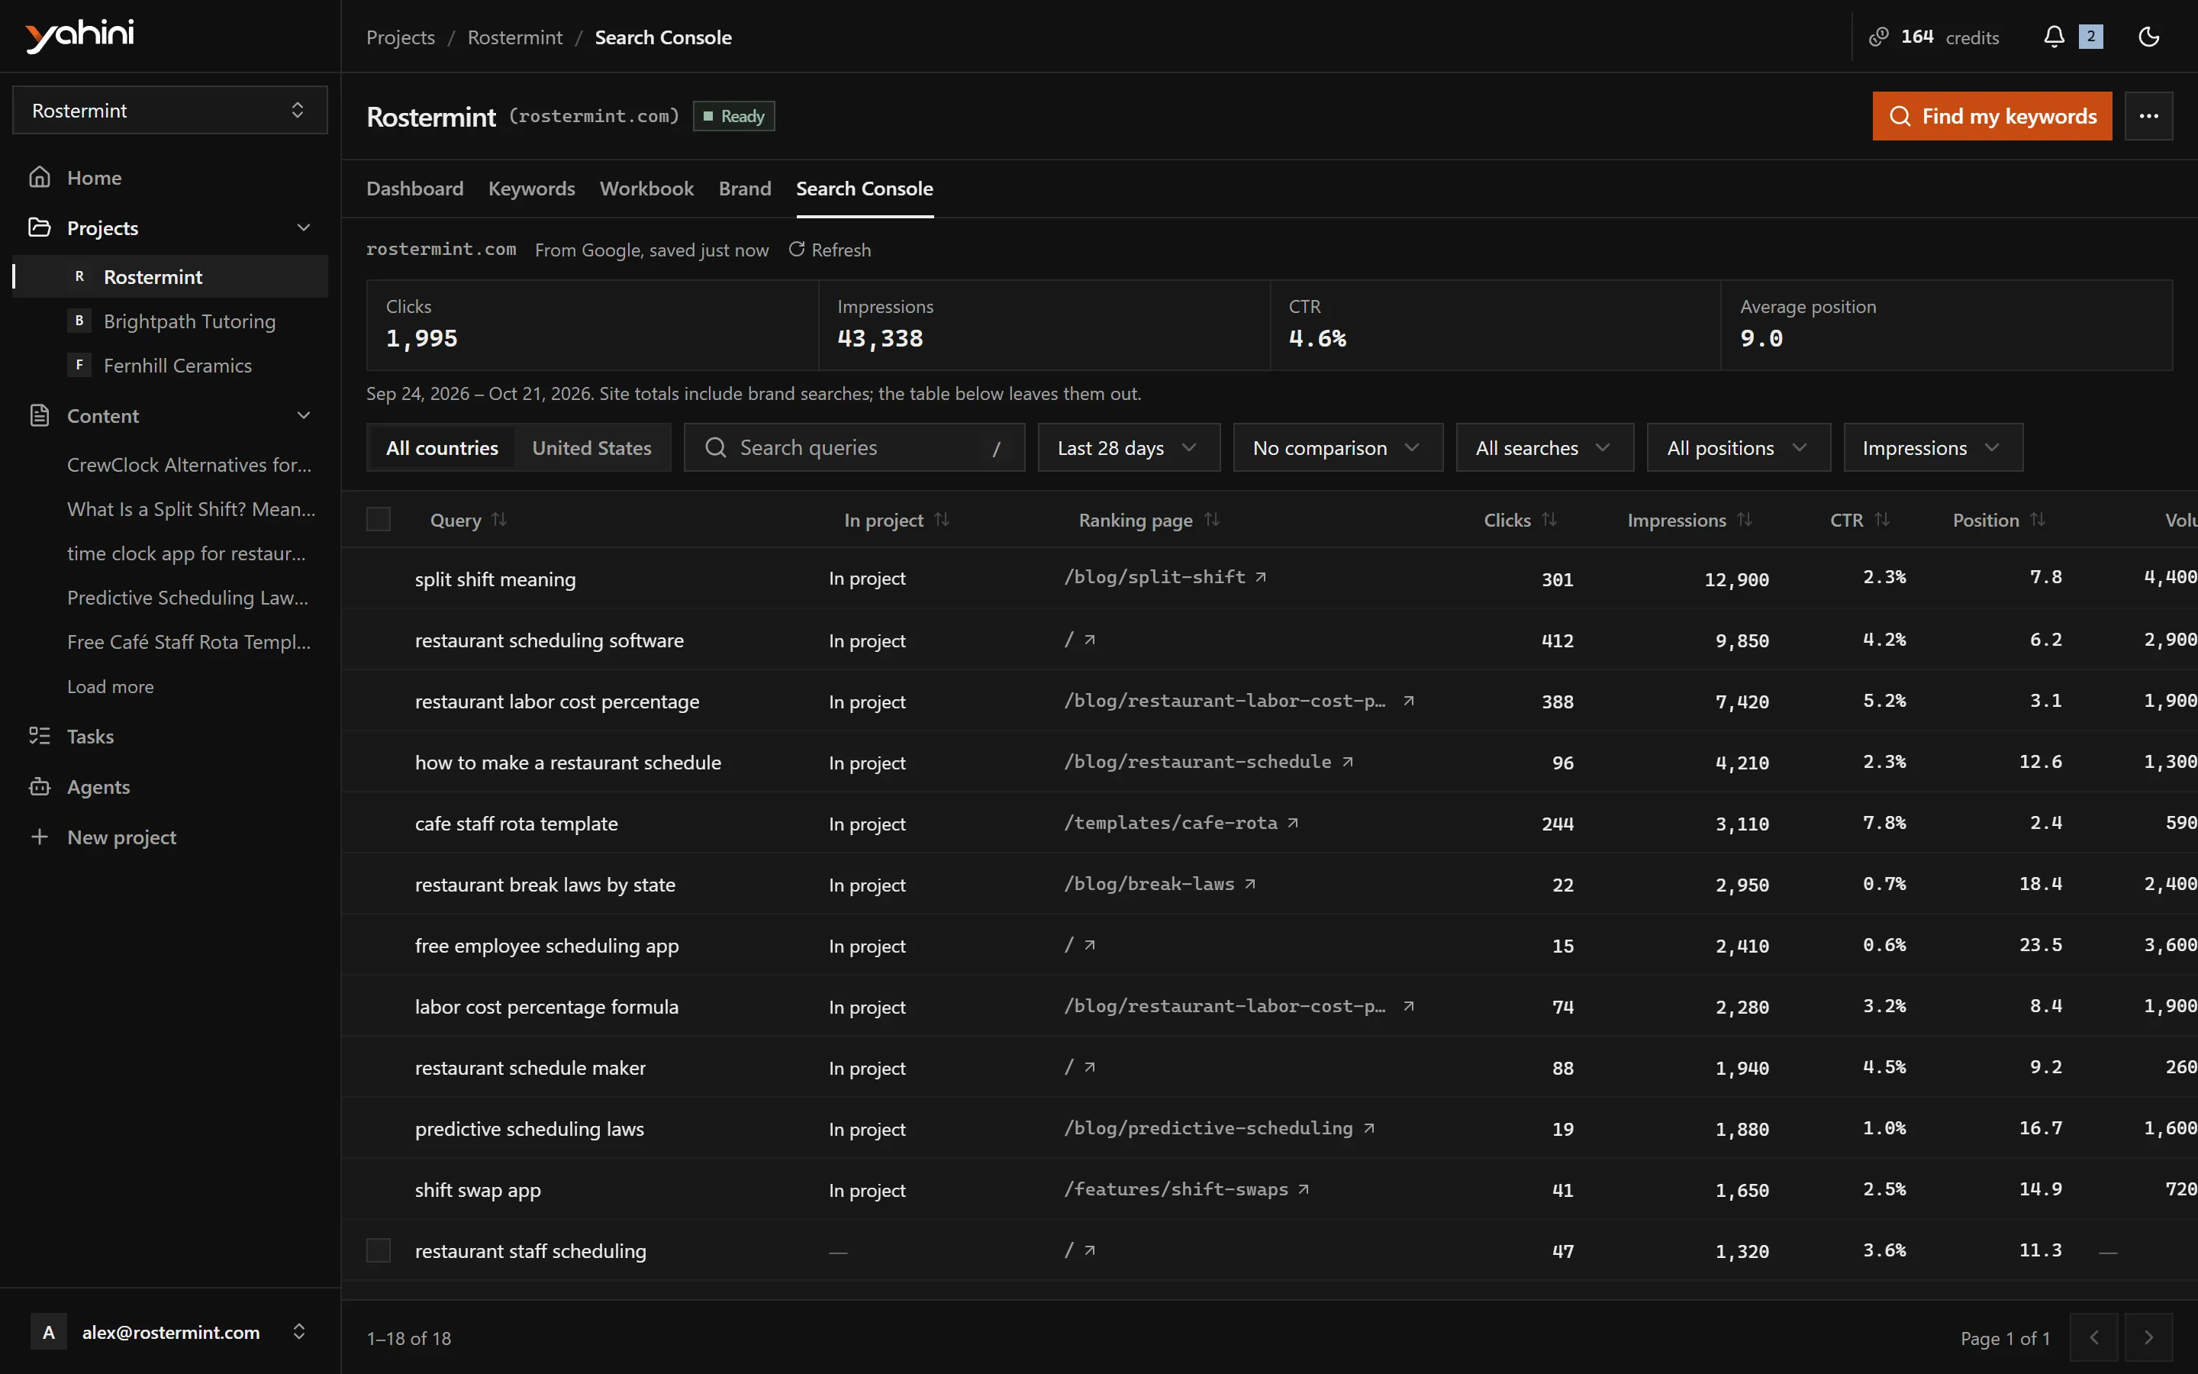Switch to the Dashboard tab
Screen dimensions: 2198x1374
tap(414, 188)
